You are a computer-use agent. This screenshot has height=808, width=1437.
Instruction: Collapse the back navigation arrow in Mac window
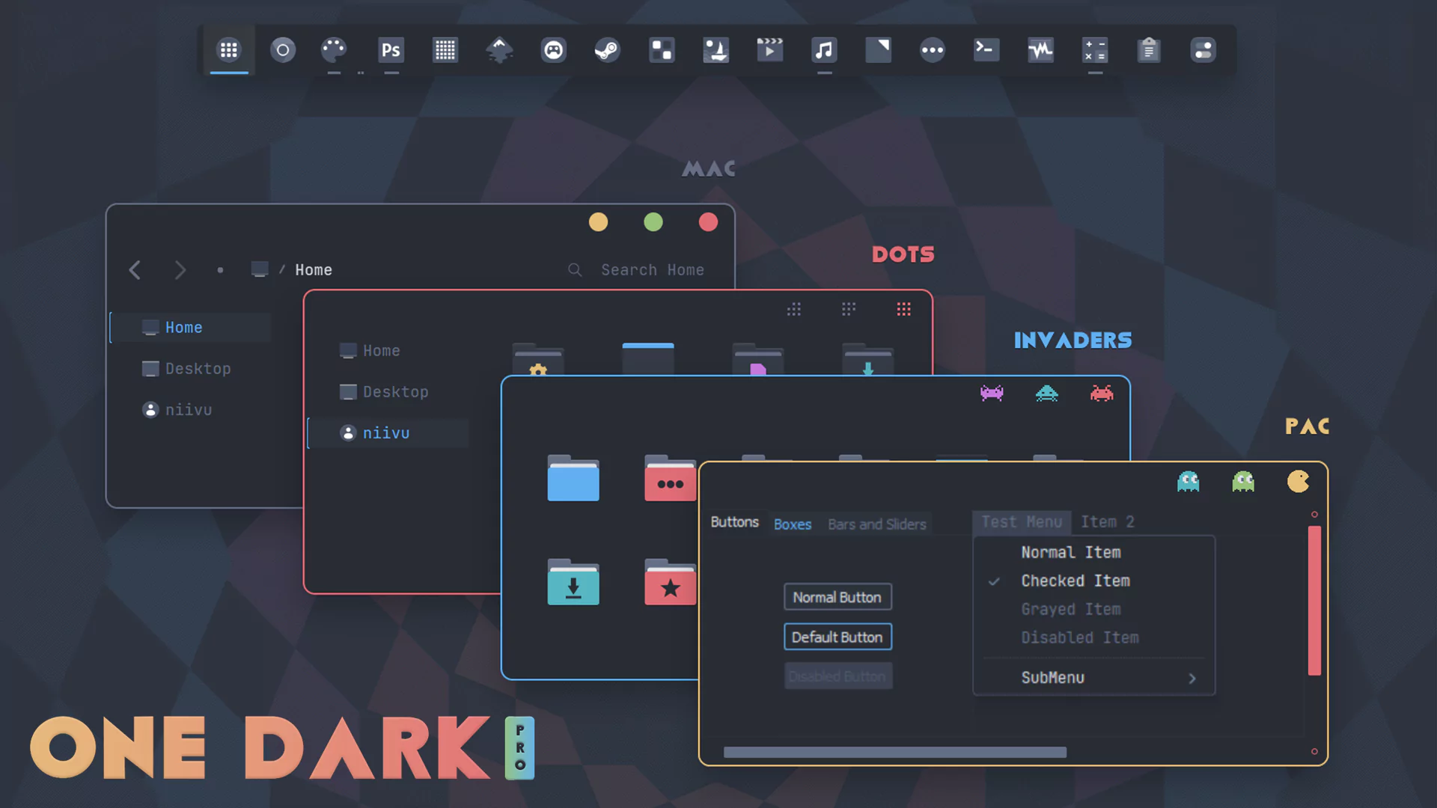(135, 270)
